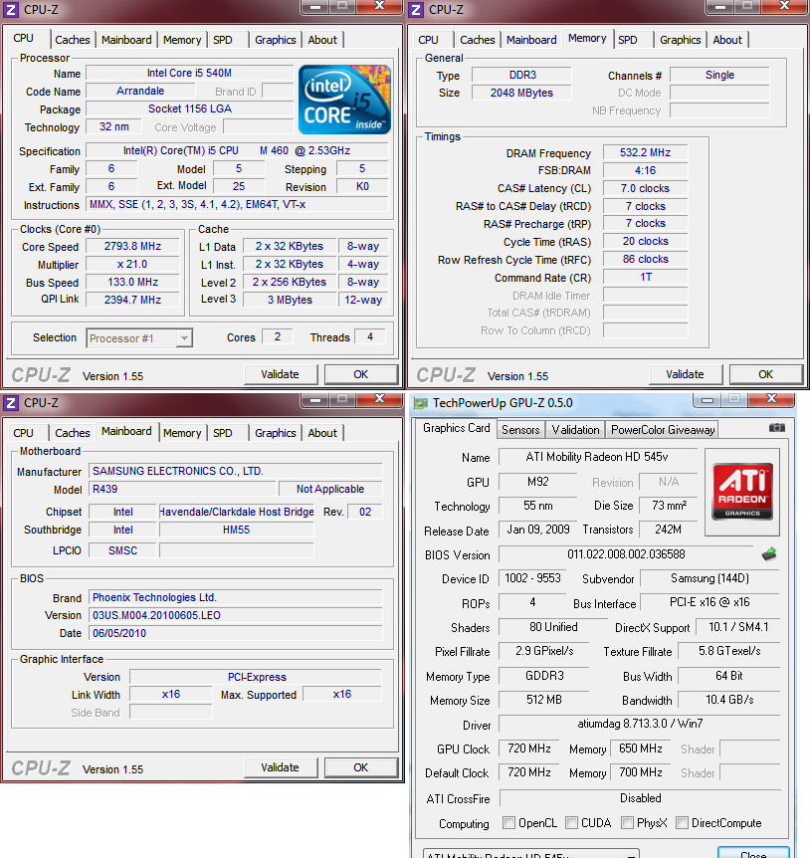This screenshot has width=810, height=858.
Task: Click OK in the CPU tab window
Action: (361, 374)
